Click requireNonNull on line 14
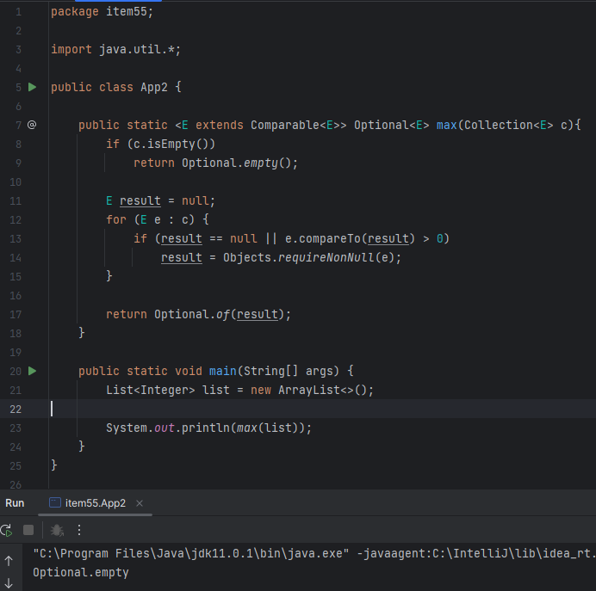The width and height of the screenshot is (596, 591). (x=326, y=258)
